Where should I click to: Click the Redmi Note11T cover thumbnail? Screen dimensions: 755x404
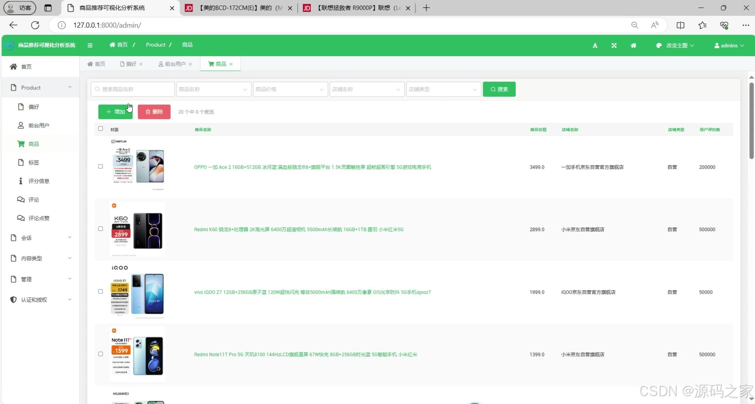(x=137, y=354)
